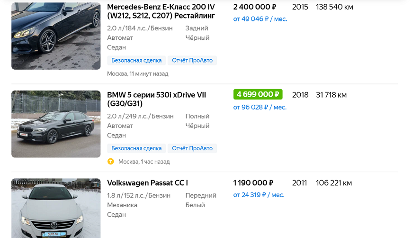Viewport: 412px width, 238px height.
Task: Open the BMW "Отчёт ПроАвто" report badge
Action: tap(192, 148)
